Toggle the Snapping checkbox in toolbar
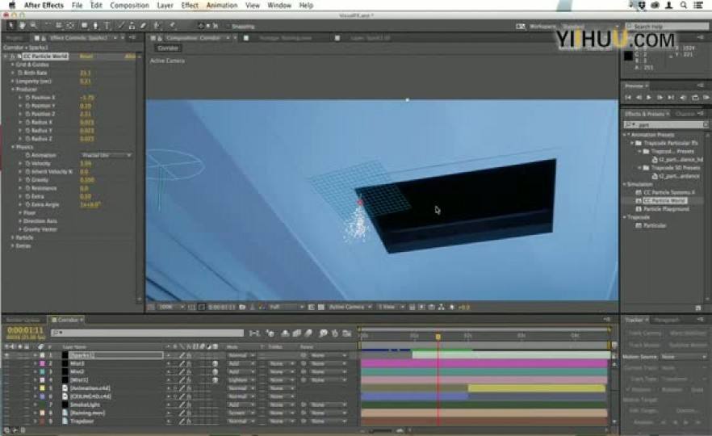This screenshot has height=436, width=712. pos(227,27)
